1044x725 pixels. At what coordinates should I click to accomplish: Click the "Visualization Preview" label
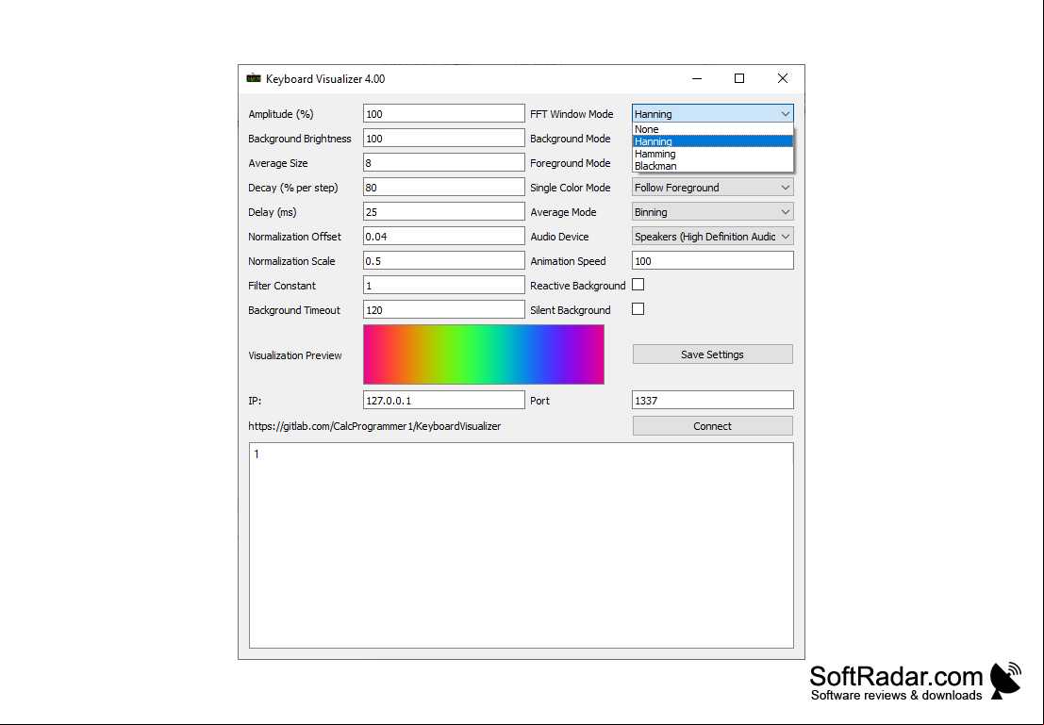(x=295, y=355)
